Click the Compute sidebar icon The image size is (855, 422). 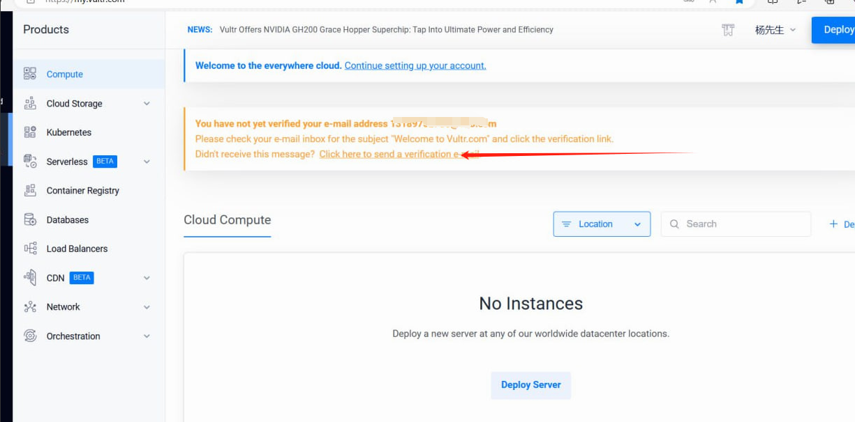tap(30, 74)
